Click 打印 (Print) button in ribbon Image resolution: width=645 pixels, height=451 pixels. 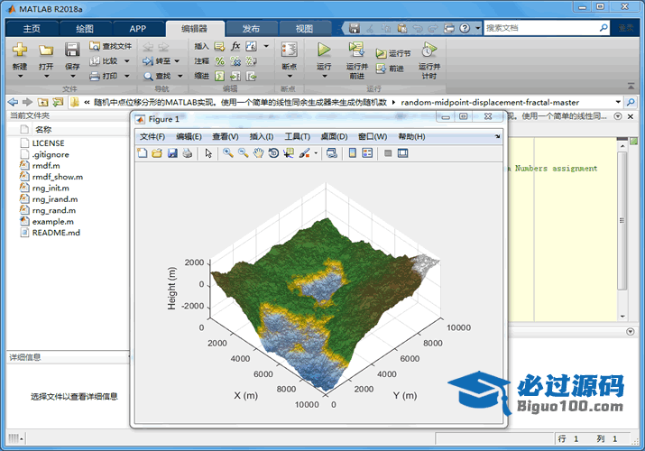104,76
